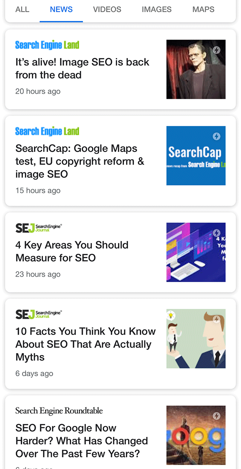Click Search Engine Roundtable logo

click(59, 411)
